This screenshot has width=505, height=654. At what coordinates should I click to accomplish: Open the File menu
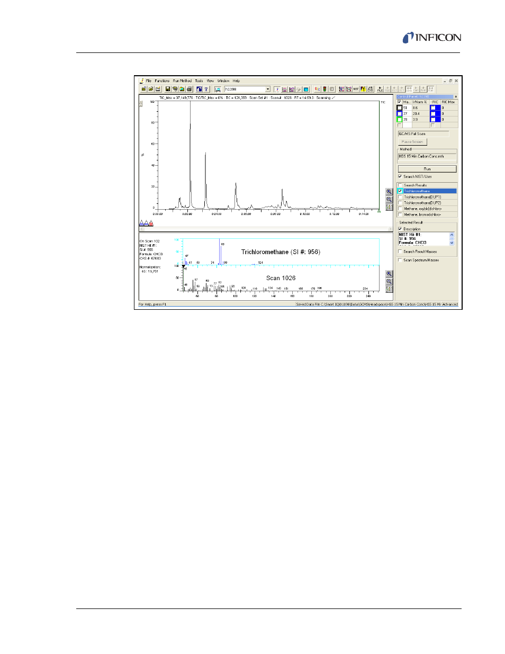[x=149, y=81]
